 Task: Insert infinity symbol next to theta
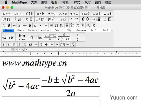tap(14, 25)
